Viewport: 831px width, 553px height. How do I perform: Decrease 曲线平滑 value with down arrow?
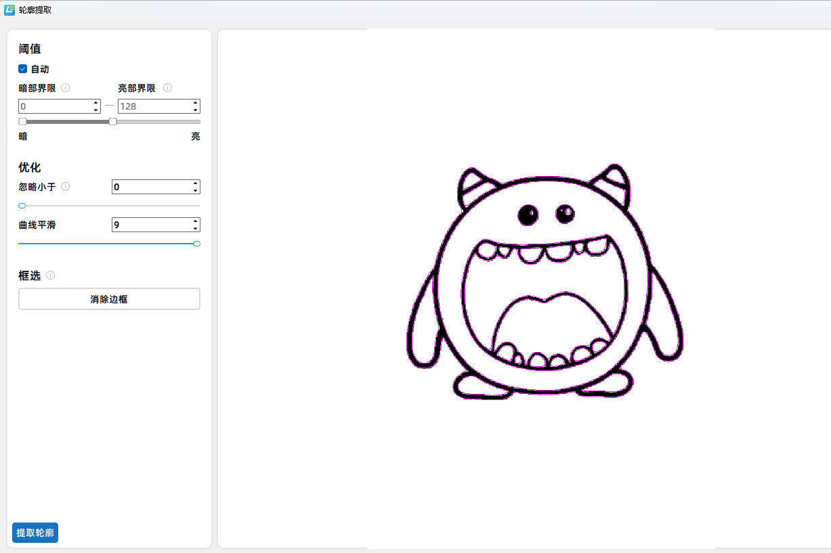[195, 228]
